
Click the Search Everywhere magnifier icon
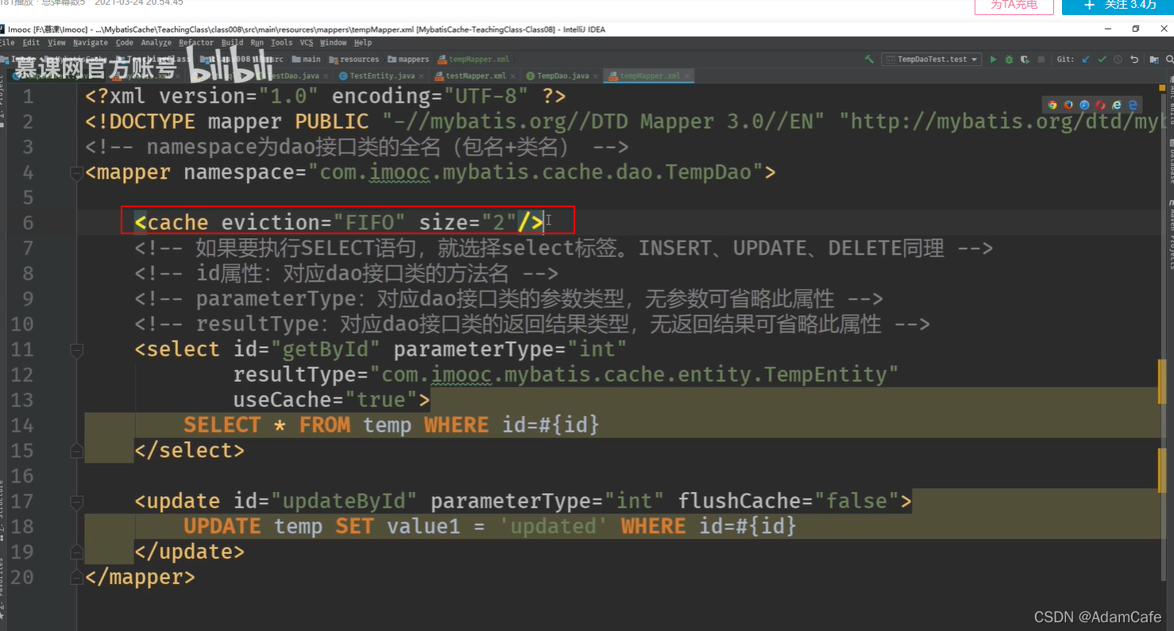[x=1168, y=60]
